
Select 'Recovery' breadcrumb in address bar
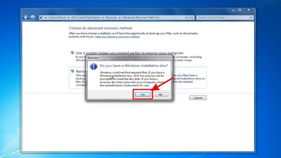[x=111, y=18]
